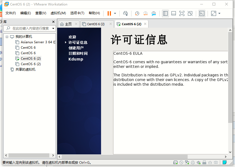The width and height of the screenshot is (235, 167).
Task: Close the 库 library panel
Action: pyautogui.click(x=53, y=22)
